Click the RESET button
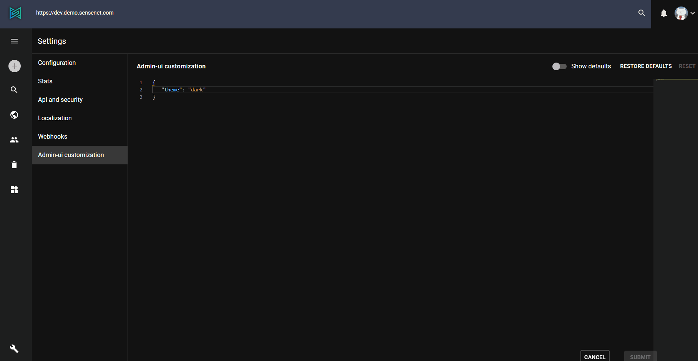698x361 pixels. 687,66
